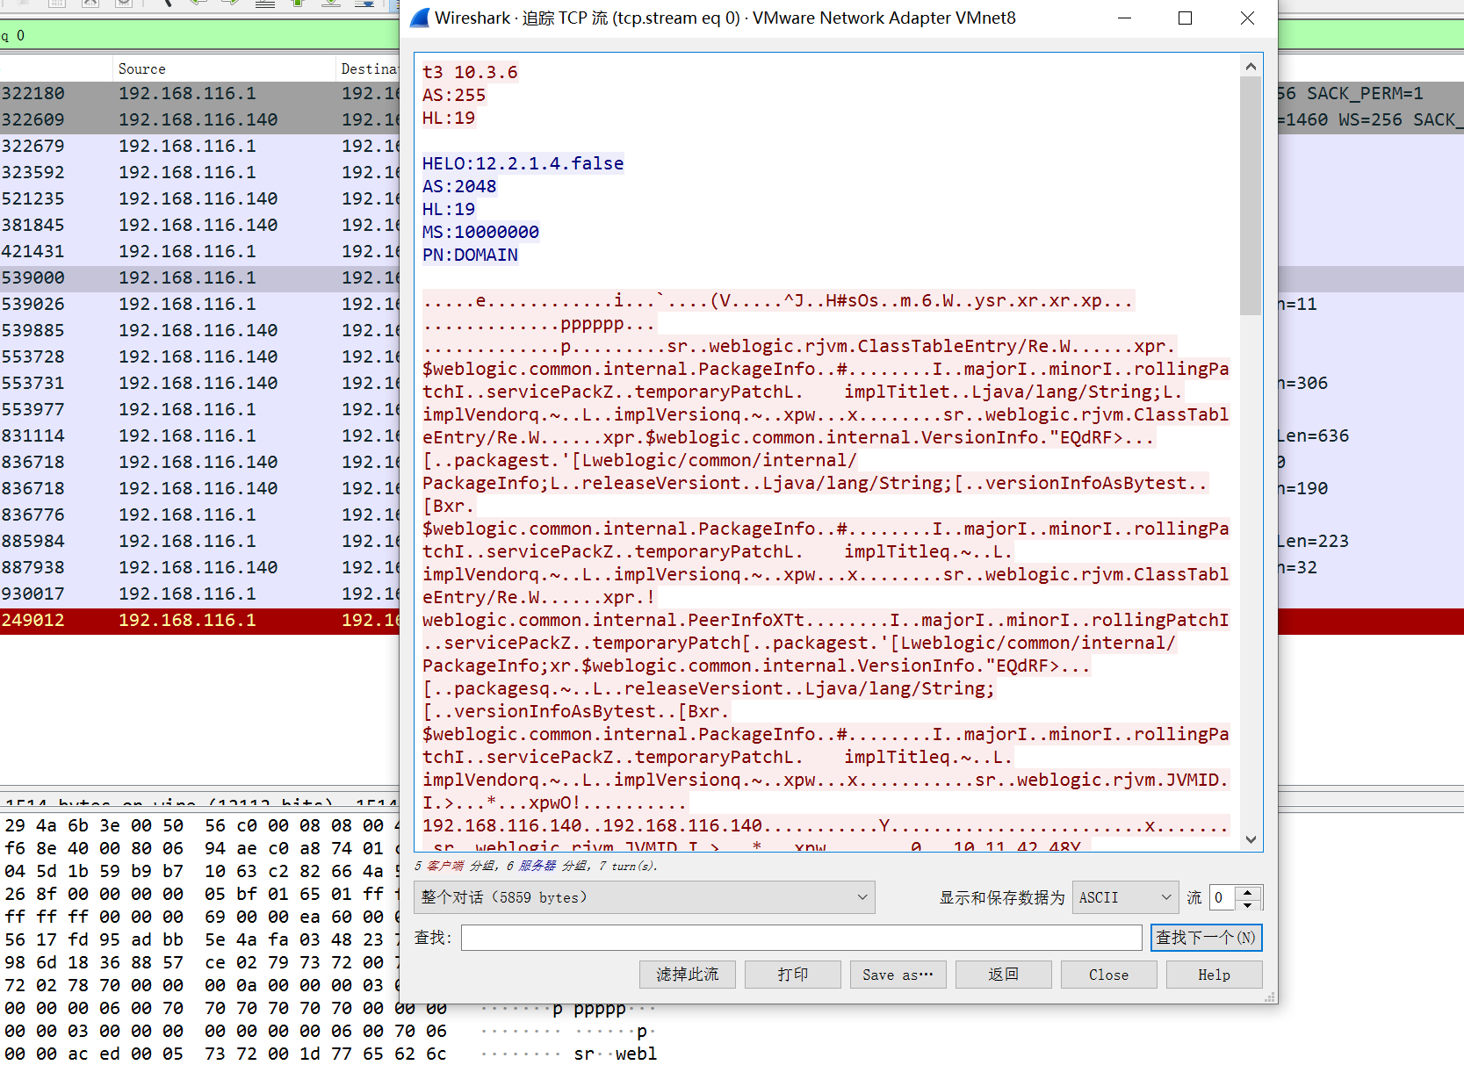This screenshot has height=1065, width=1464.
Task: Click the 'MS:10000000' line in stream
Action: (x=480, y=232)
